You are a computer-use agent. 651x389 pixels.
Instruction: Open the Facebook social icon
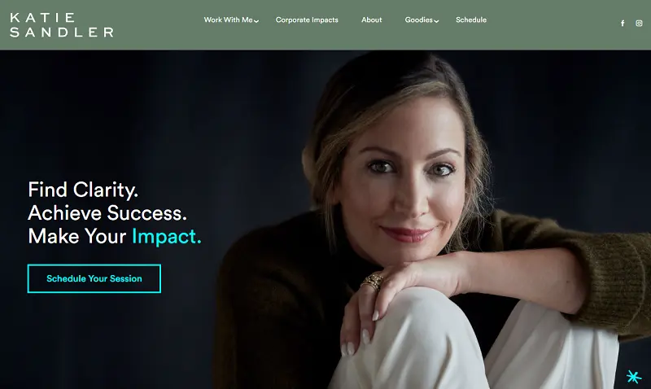[x=623, y=24]
